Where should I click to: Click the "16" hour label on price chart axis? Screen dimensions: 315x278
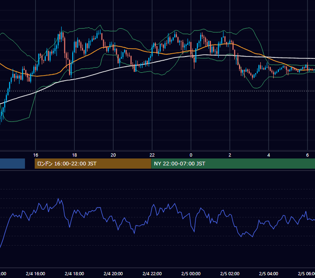point(36,155)
